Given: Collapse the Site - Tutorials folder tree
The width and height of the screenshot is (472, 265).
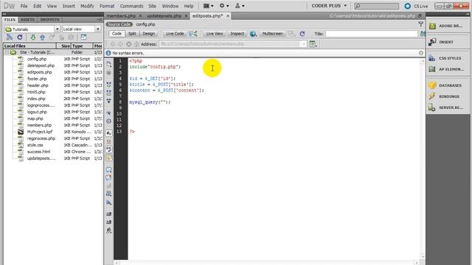Looking at the screenshot, I should click(7, 52).
